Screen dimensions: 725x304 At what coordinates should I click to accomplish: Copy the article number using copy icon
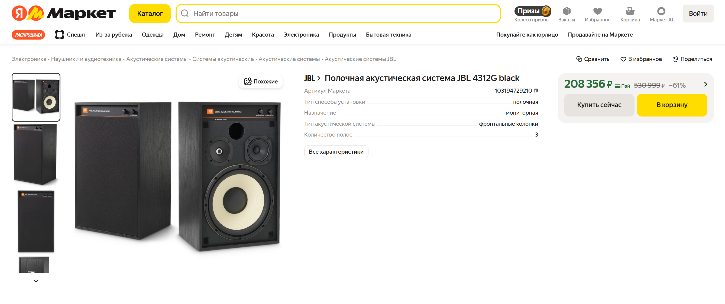(536, 91)
